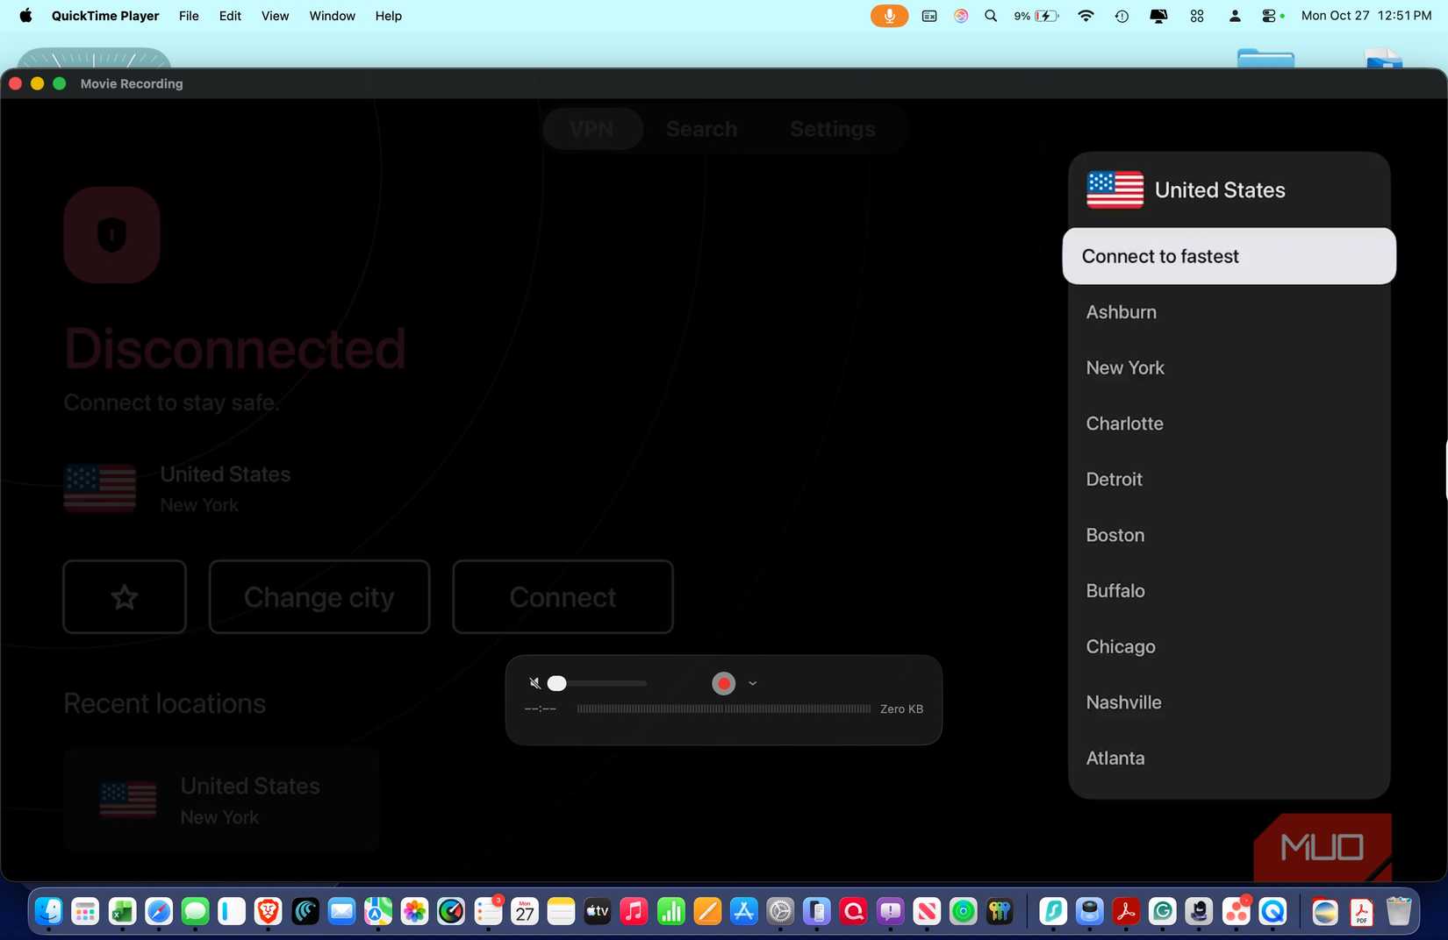Open the Window menu

331,15
